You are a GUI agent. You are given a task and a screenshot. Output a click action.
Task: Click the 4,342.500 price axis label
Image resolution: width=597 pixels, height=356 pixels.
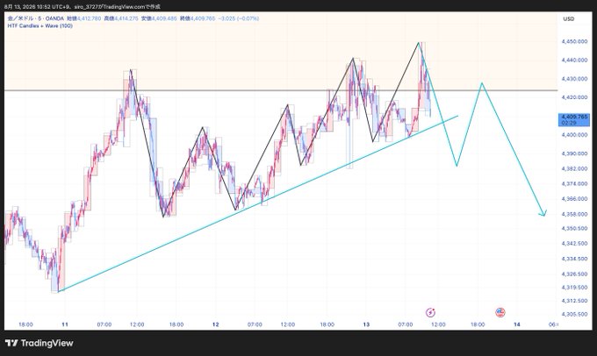(x=574, y=243)
